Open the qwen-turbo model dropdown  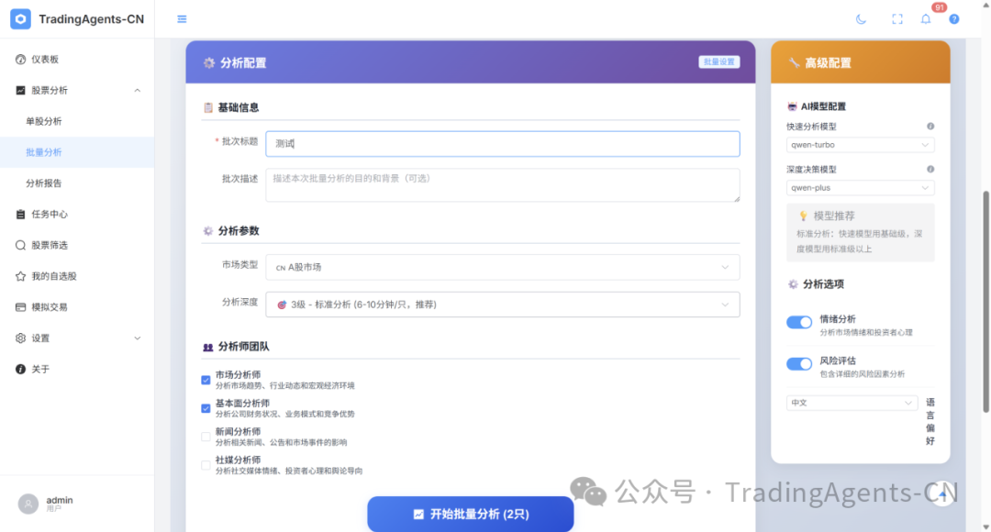coord(860,145)
